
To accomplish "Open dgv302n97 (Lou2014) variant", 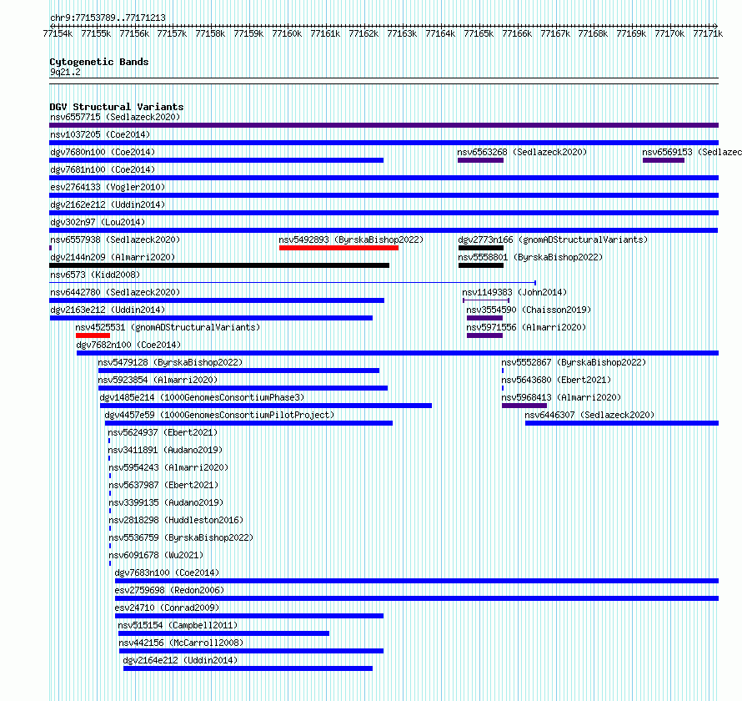I will coord(98,222).
